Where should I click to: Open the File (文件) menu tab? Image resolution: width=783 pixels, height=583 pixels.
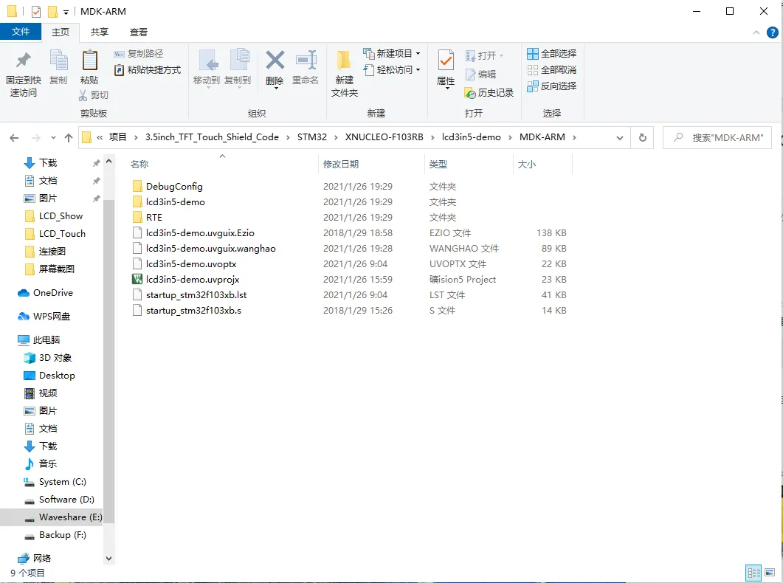(x=21, y=32)
